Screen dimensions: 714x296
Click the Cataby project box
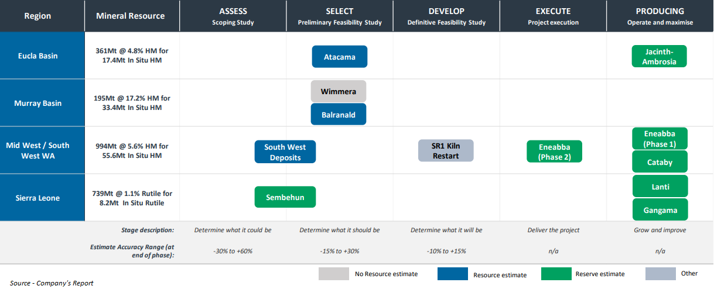[x=660, y=162]
